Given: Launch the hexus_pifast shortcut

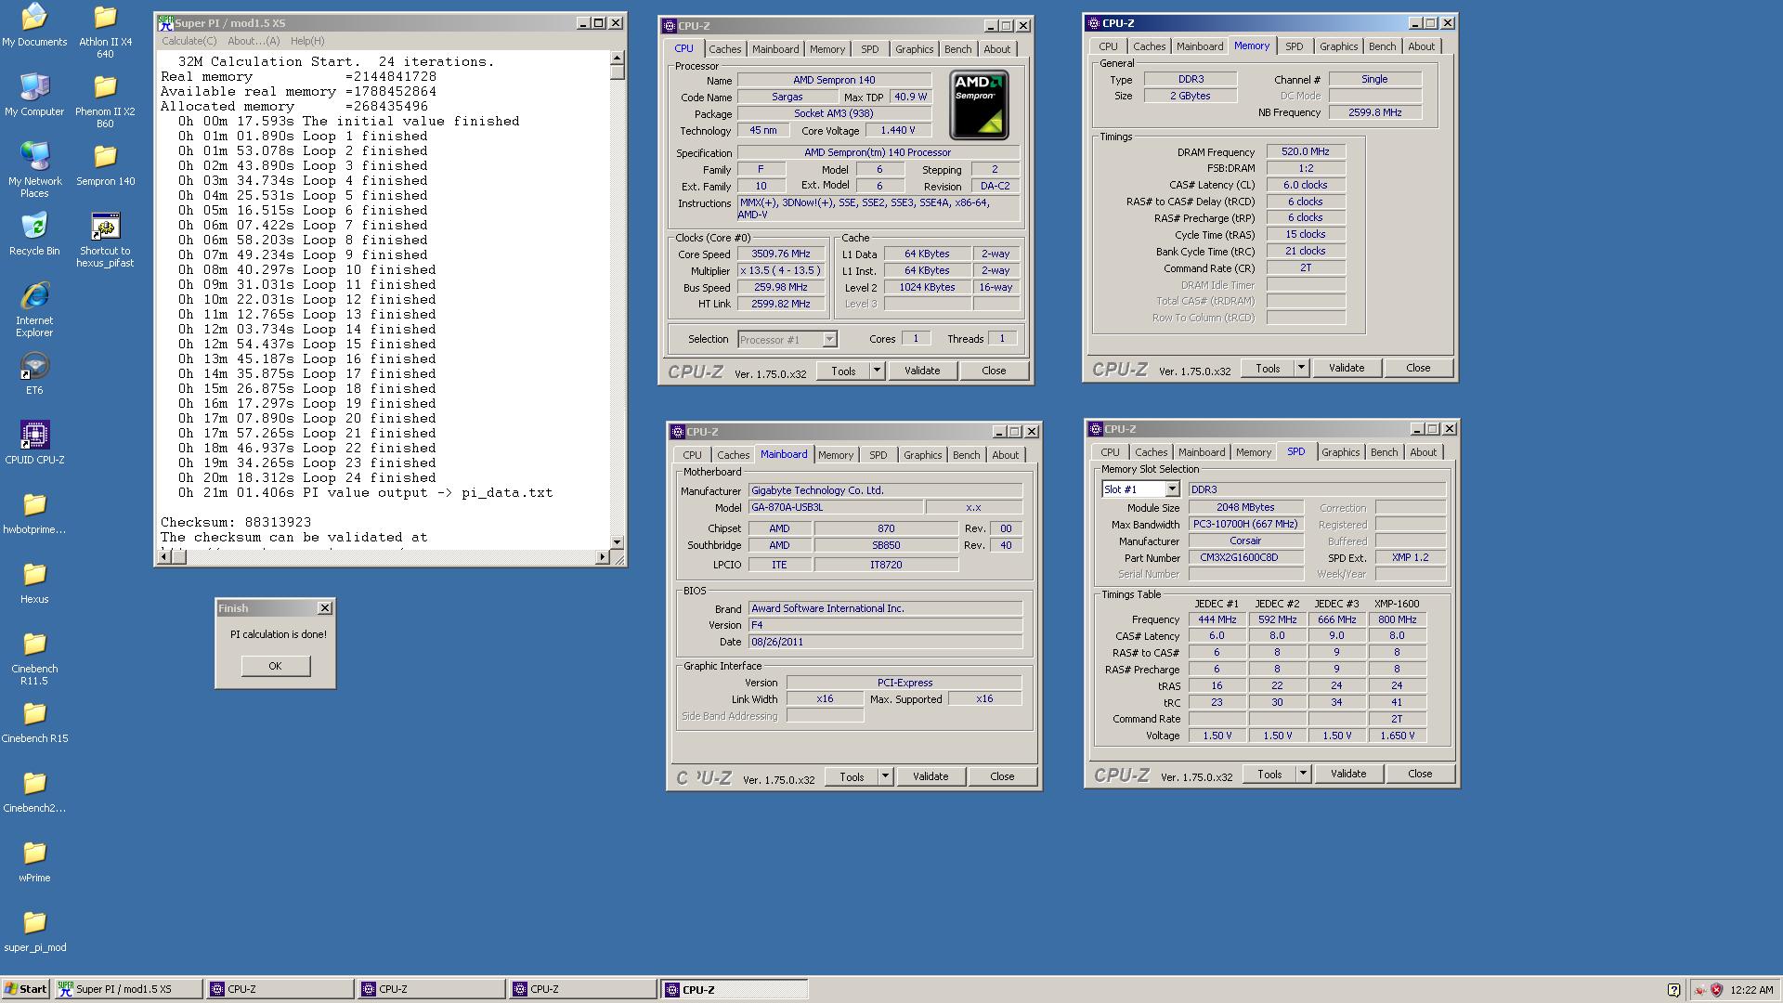Looking at the screenshot, I should tap(105, 241).
